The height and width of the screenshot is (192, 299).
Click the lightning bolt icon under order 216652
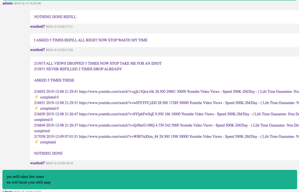point(36,97)
